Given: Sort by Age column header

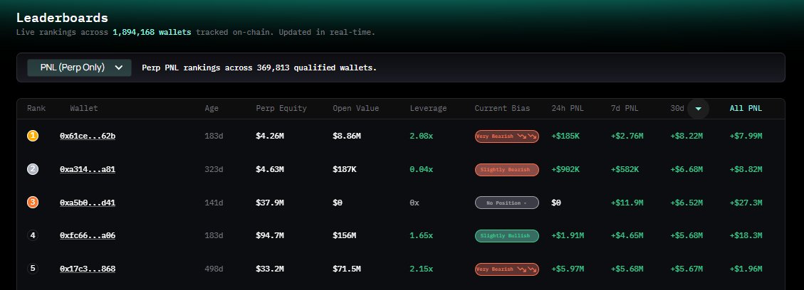Looking at the screenshot, I should pyautogui.click(x=212, y=109).
